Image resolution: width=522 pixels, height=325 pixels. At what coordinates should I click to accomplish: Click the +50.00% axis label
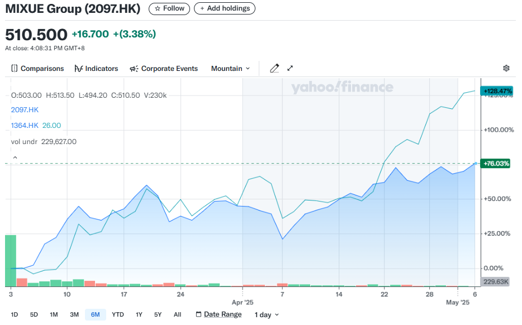tap(497, 199)
